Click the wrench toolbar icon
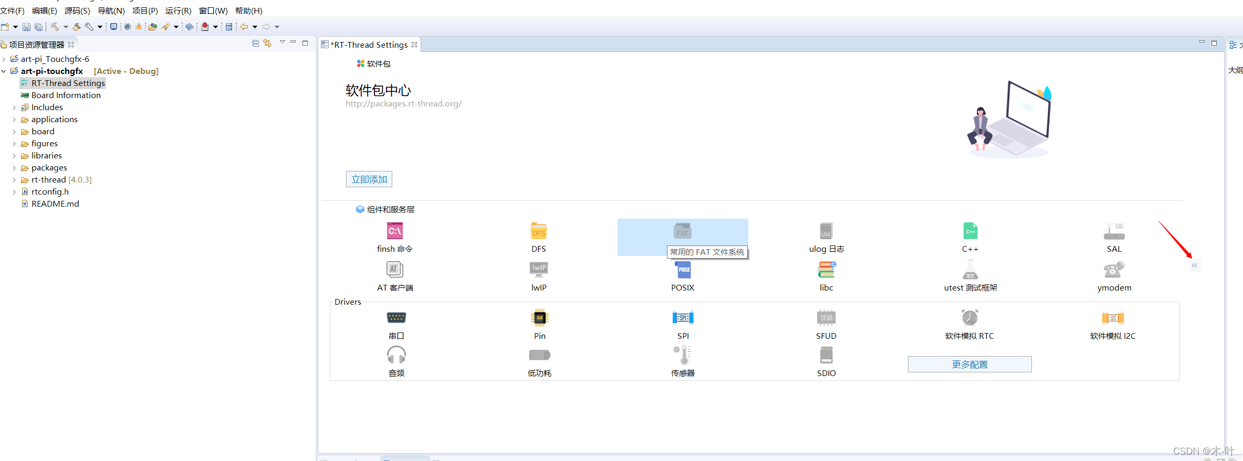This screenshot has width=1243, height=461. click(x=89, y=27)
